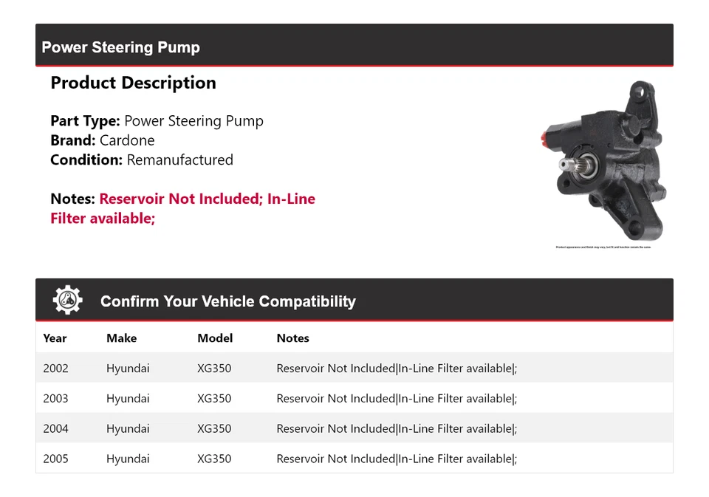Click the Notes column header

[292, 338]
